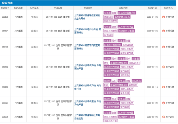This screenshot has height=124, width=178.
Task: Click the status icon for complaint 263408
Action: [164, 47]
